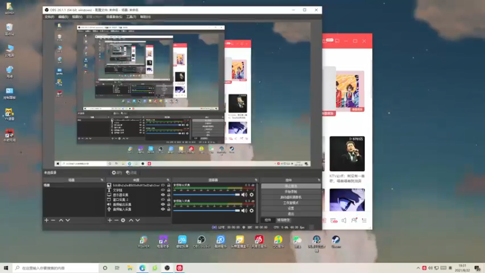Open the playlist icon in the NetEase music window footer
485x273 pixels.
point(364,220)
